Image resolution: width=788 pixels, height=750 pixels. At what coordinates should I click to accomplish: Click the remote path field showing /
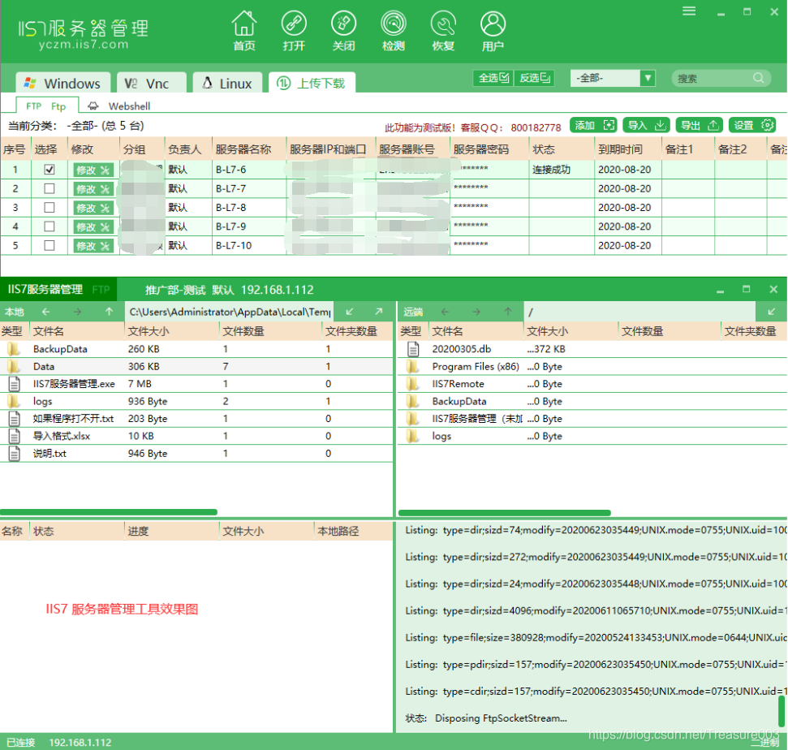point(639,312)
